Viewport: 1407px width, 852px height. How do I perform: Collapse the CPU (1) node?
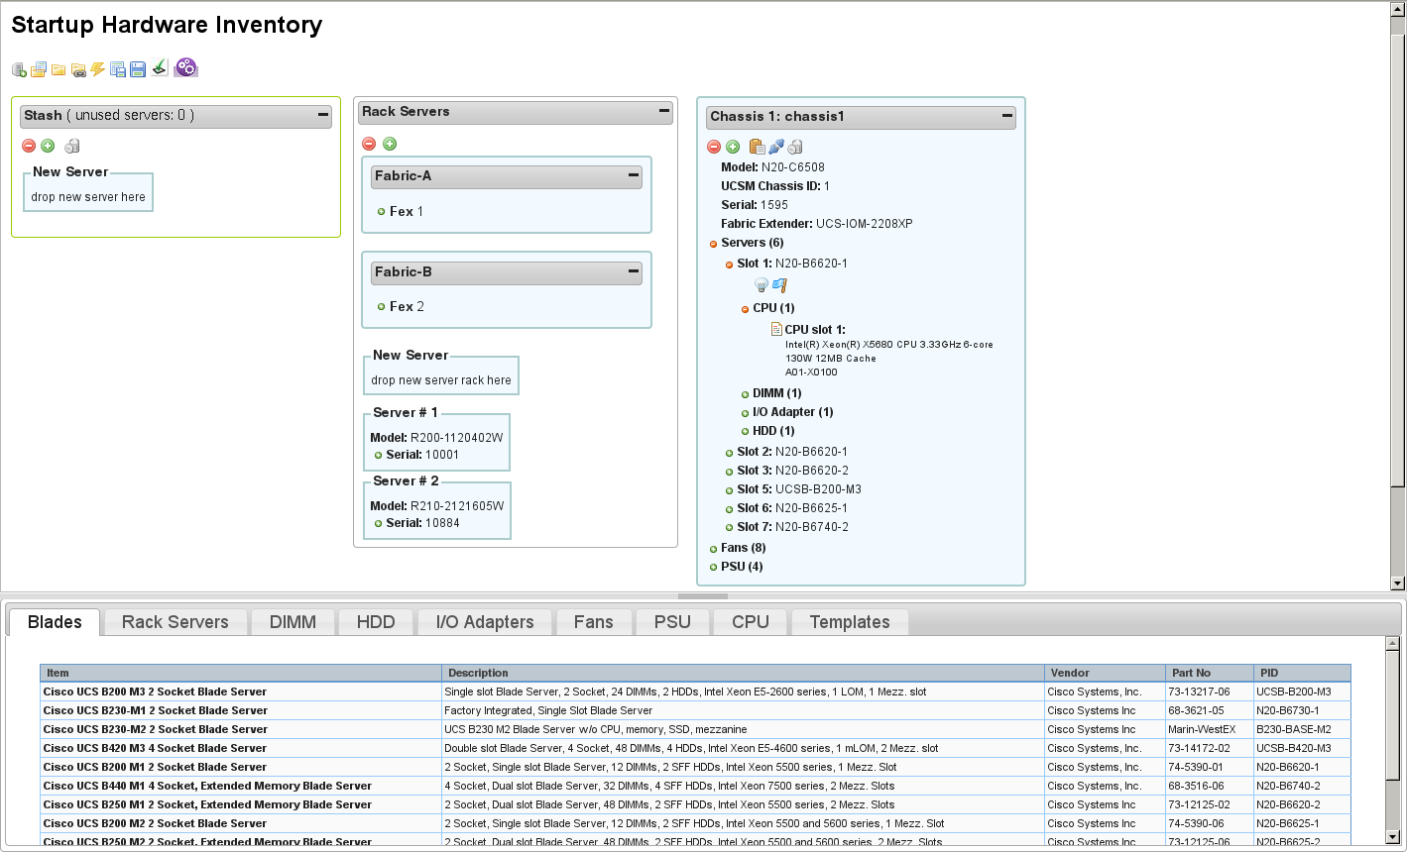coord(746,309)
